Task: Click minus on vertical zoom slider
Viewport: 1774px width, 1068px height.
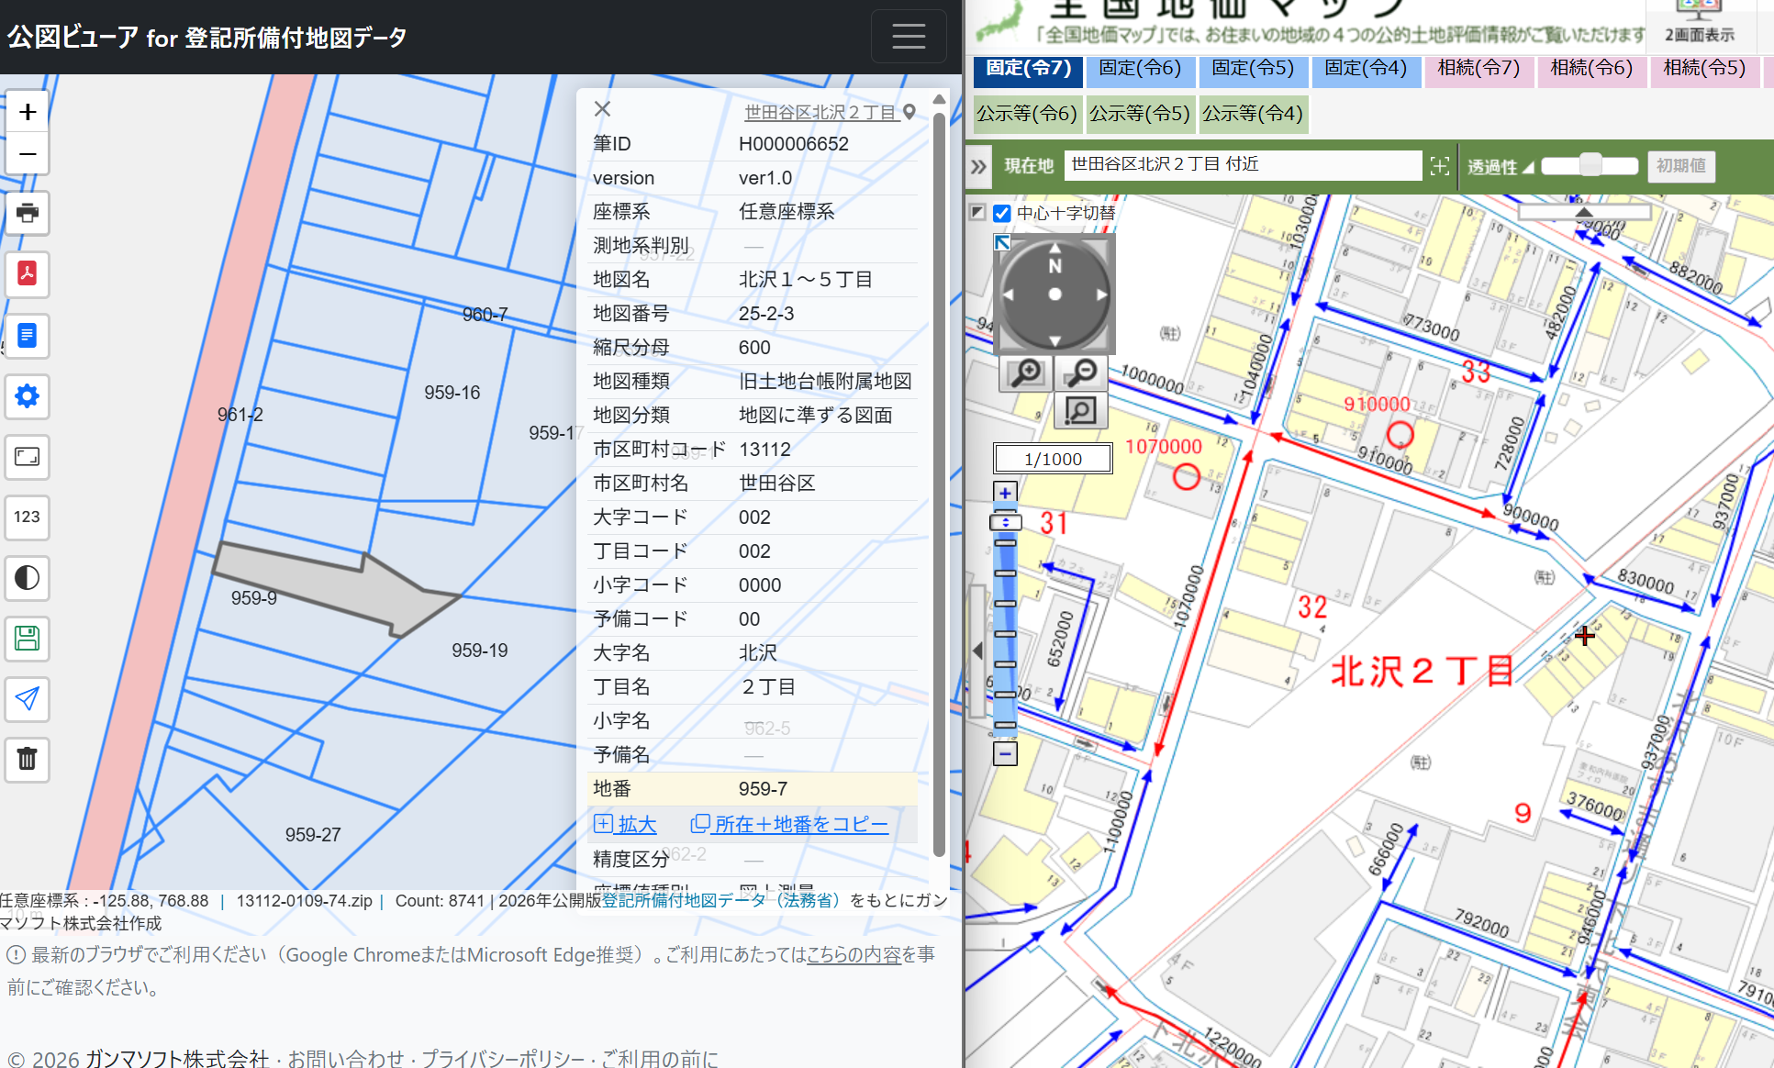Action: click(x=1006, y=754)
